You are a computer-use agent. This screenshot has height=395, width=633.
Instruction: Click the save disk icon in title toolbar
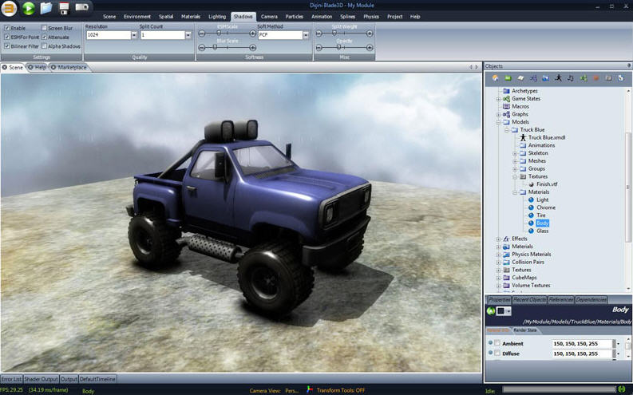click(64, 8)
